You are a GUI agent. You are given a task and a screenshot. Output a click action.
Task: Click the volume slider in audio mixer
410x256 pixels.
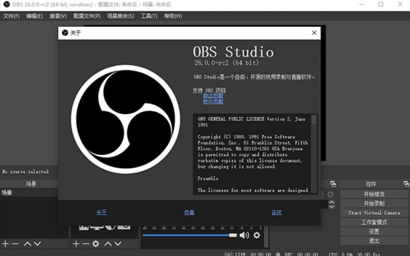pos(190,235)
